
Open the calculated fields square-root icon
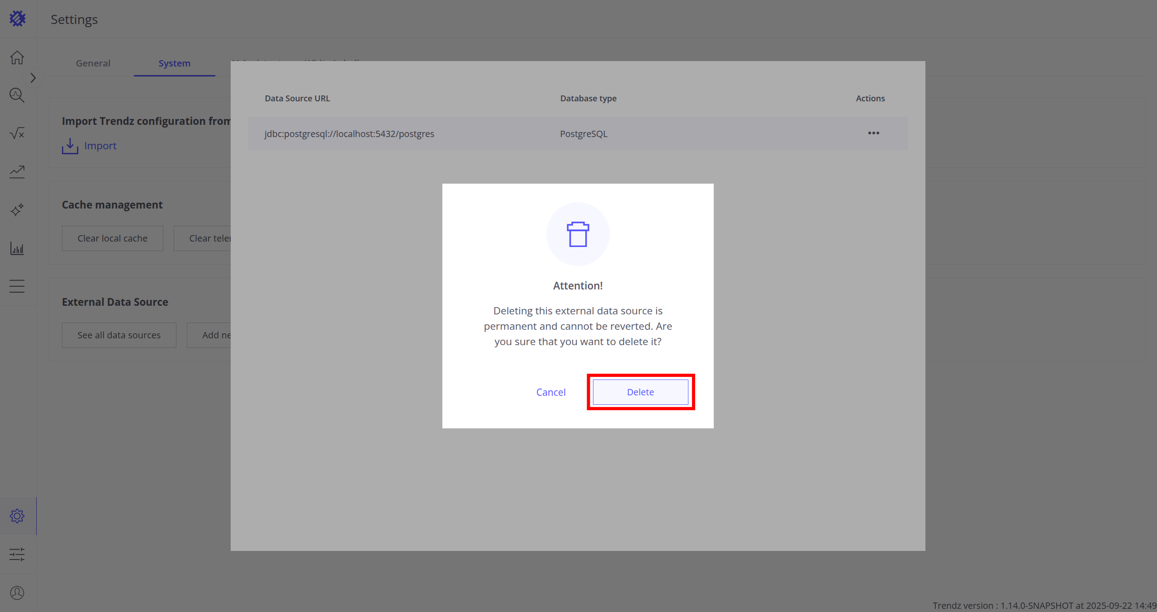[17, 133]
